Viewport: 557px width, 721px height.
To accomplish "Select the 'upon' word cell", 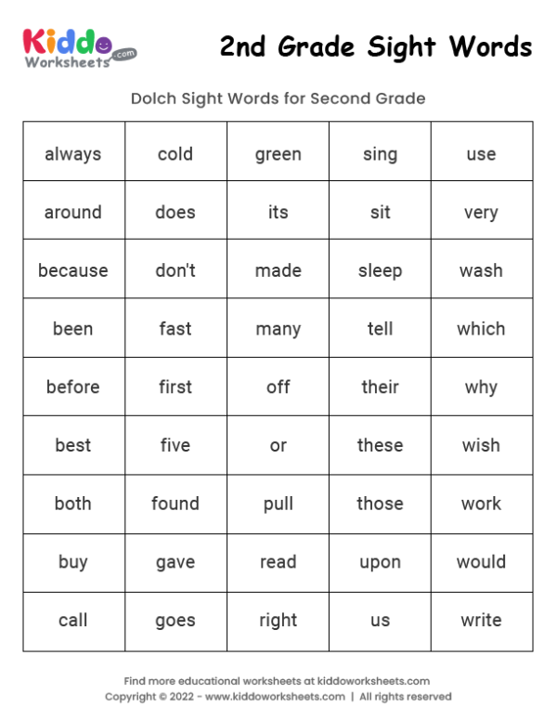I will (x=380, y=562).
